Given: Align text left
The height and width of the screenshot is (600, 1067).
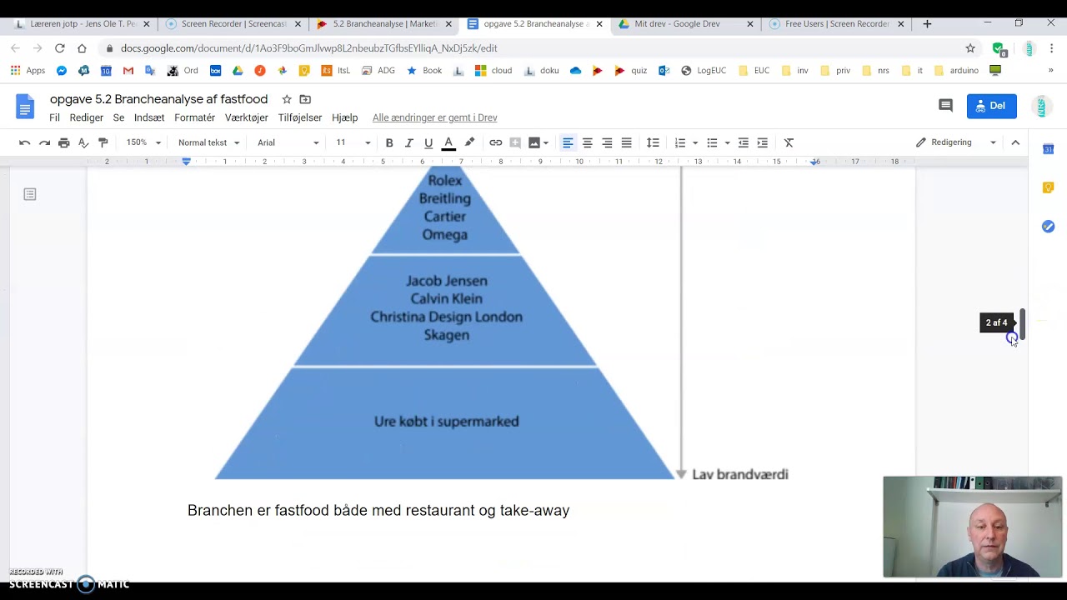Looking at the screenshot, I should [x=568, y=142].
